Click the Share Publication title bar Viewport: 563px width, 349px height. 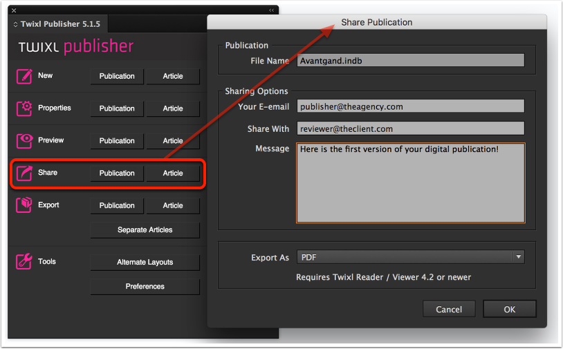[377, 22]
